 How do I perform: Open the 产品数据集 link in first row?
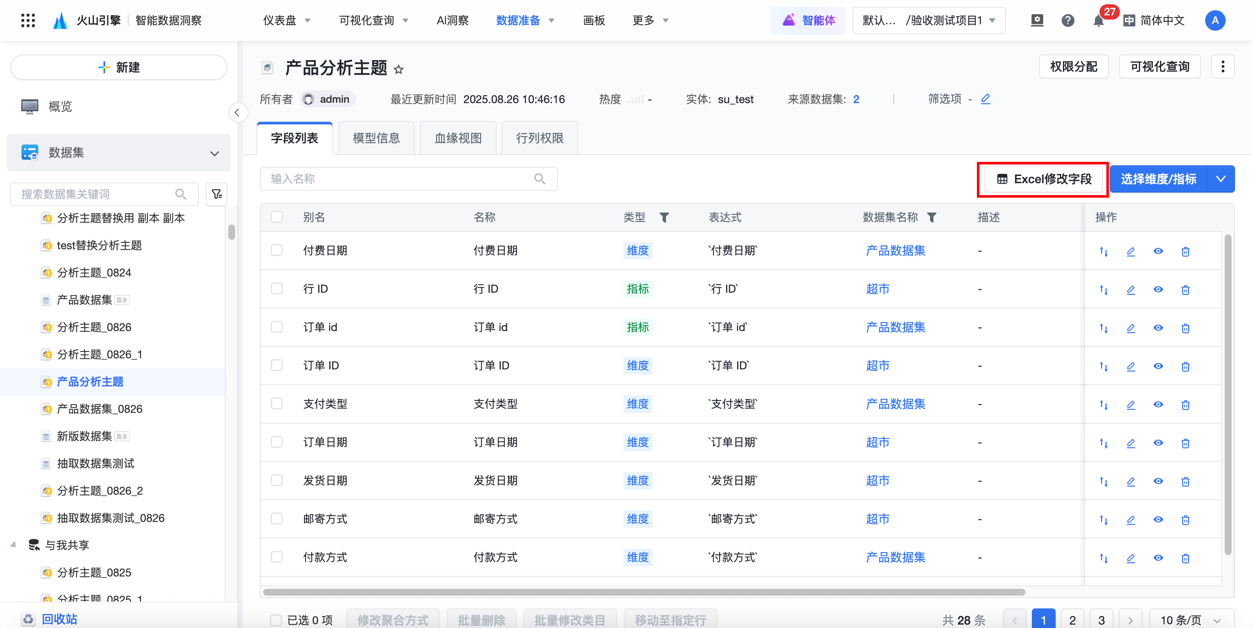coord(895,251)
